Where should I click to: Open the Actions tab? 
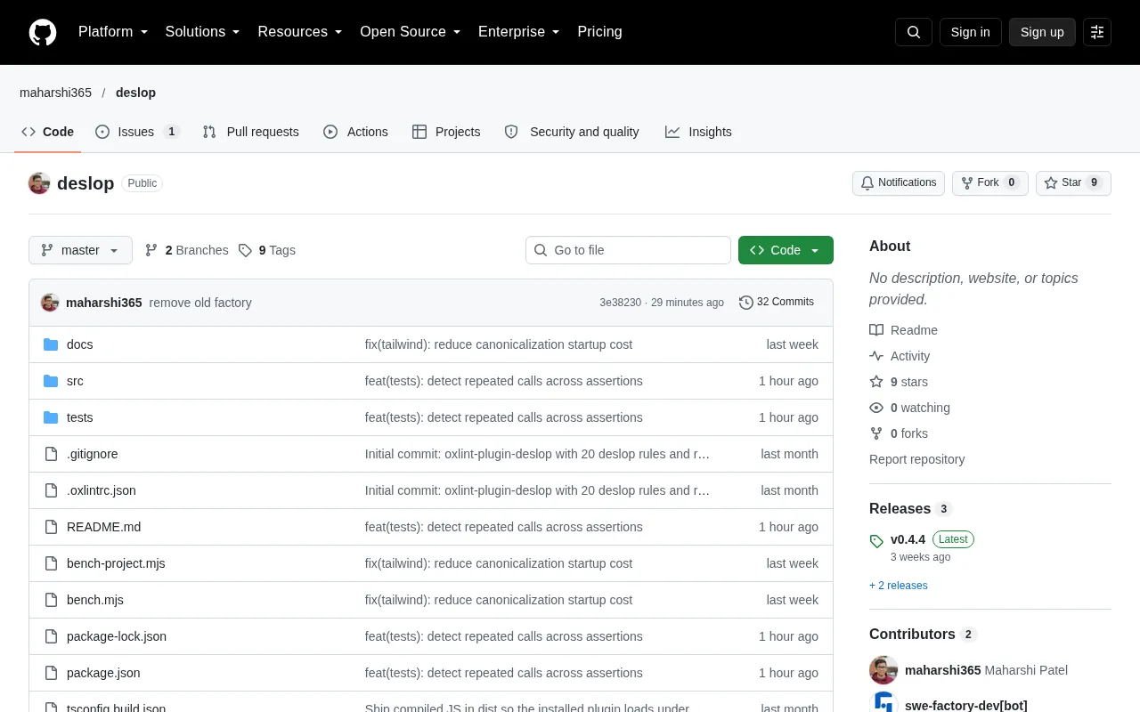coord(355,132)
